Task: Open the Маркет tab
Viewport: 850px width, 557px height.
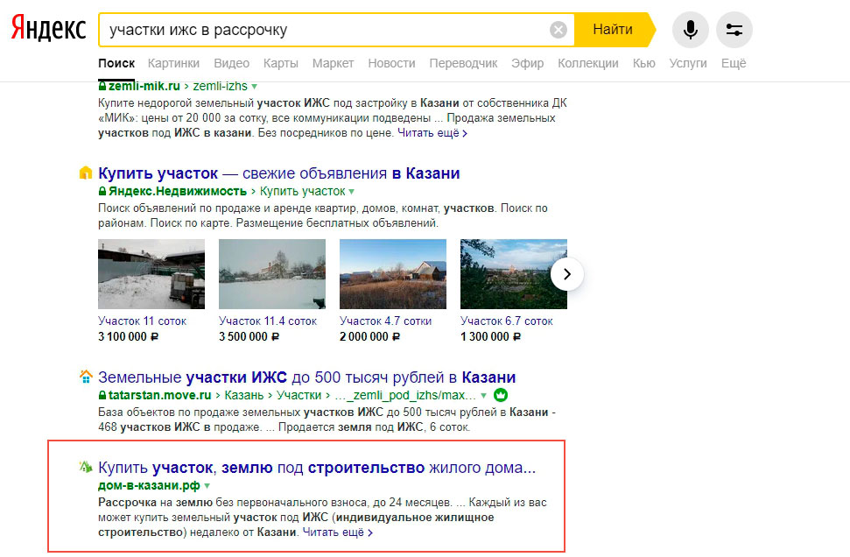Action: tap(333, 63)
